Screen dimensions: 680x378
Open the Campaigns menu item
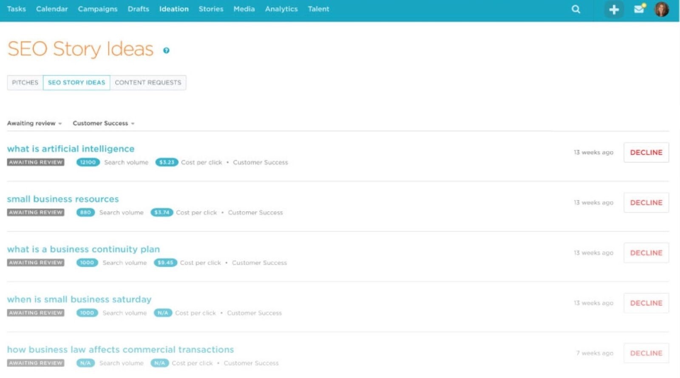click(x=97, y=9)
